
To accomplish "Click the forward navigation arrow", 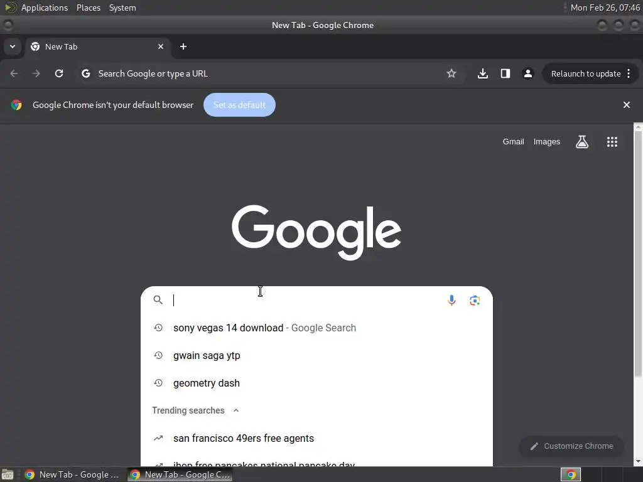I will tap(36, 74).
